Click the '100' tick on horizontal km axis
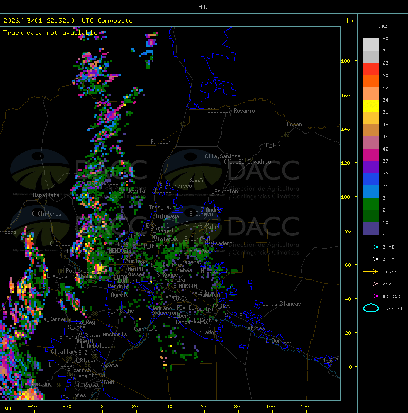The image size is (408, 413). tap(270, 407)
